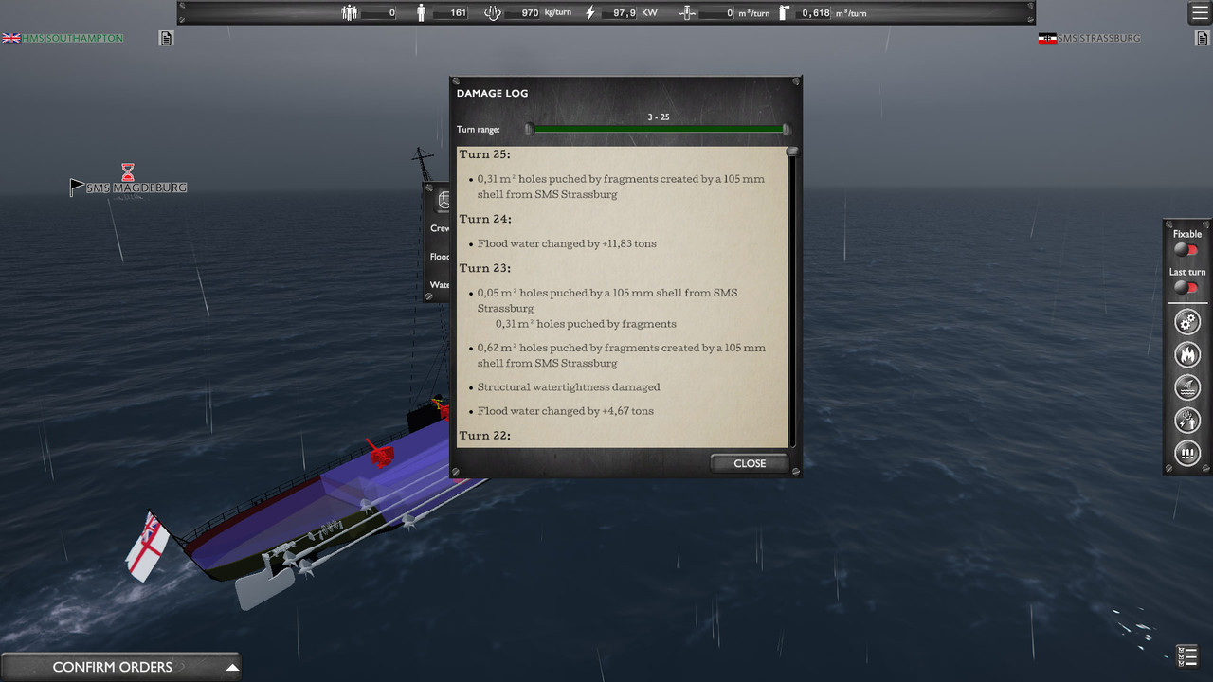The image size is (1213, 682).
Task: Click the Turn 25 heading in log
Action: tap(485, 154)
